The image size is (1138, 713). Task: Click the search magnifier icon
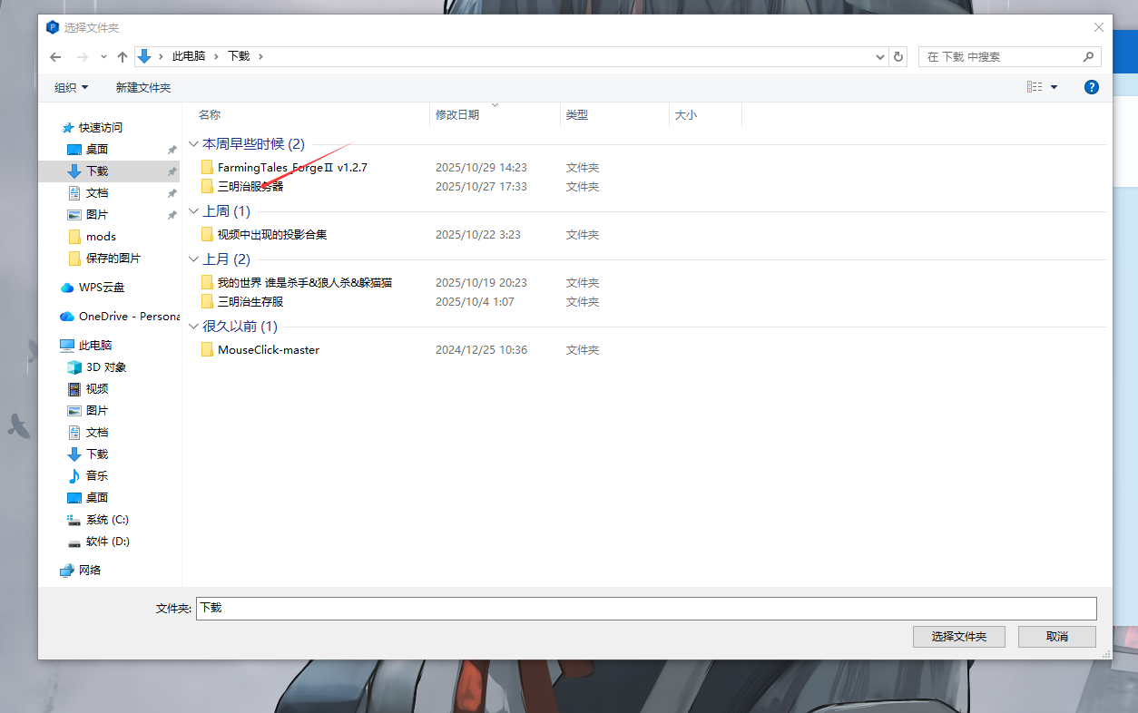(x=1089, y=56)
